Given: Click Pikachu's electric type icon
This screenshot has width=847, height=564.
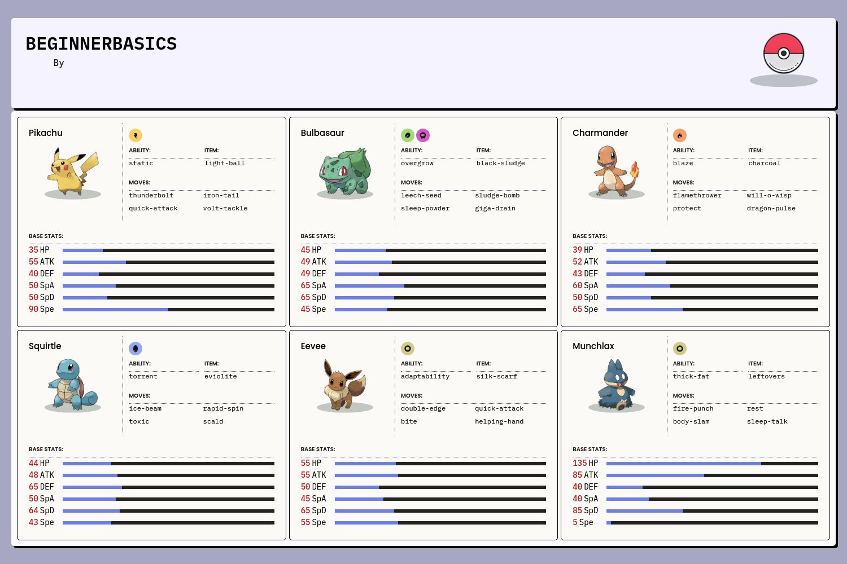Looking at the screenshot, I should 136,135.
